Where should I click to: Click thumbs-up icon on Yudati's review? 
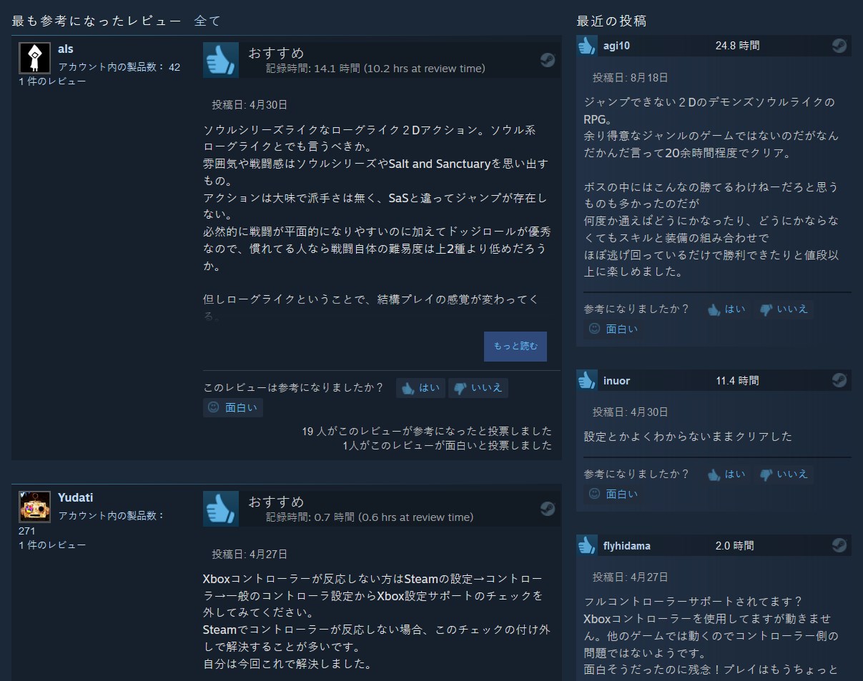pos(221,509)
